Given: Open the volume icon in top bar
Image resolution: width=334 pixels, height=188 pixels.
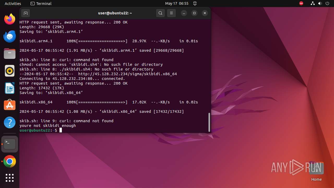Looking at the screenshot, I should (320, 3).
